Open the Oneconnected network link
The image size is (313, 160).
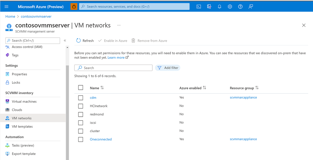click(101, 139)
